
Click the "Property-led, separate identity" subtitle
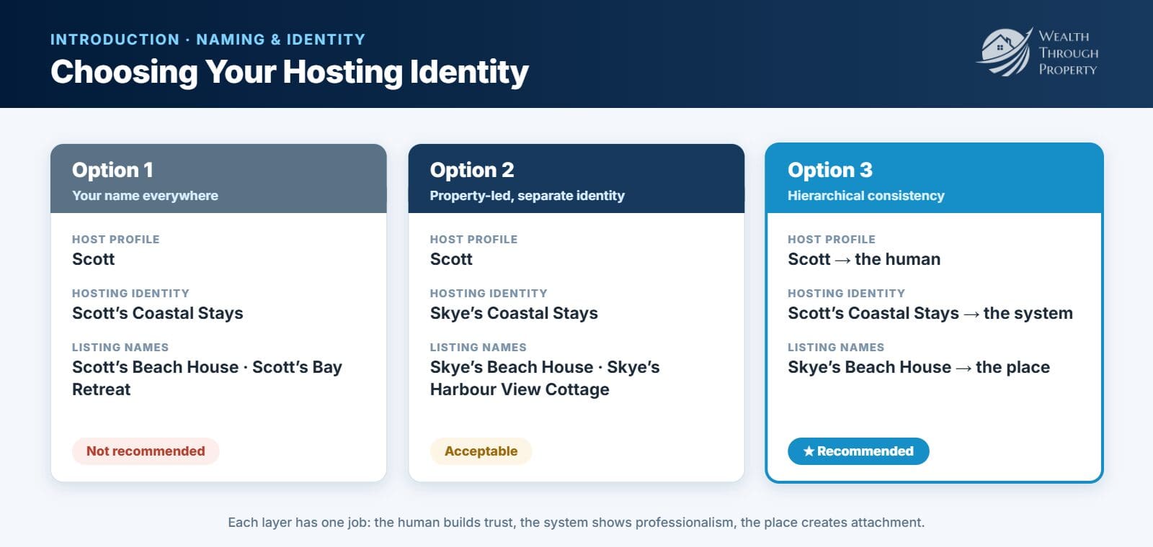point(527,196)
